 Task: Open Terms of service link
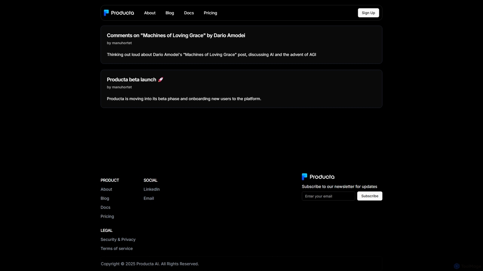click(x=117, y=248)
